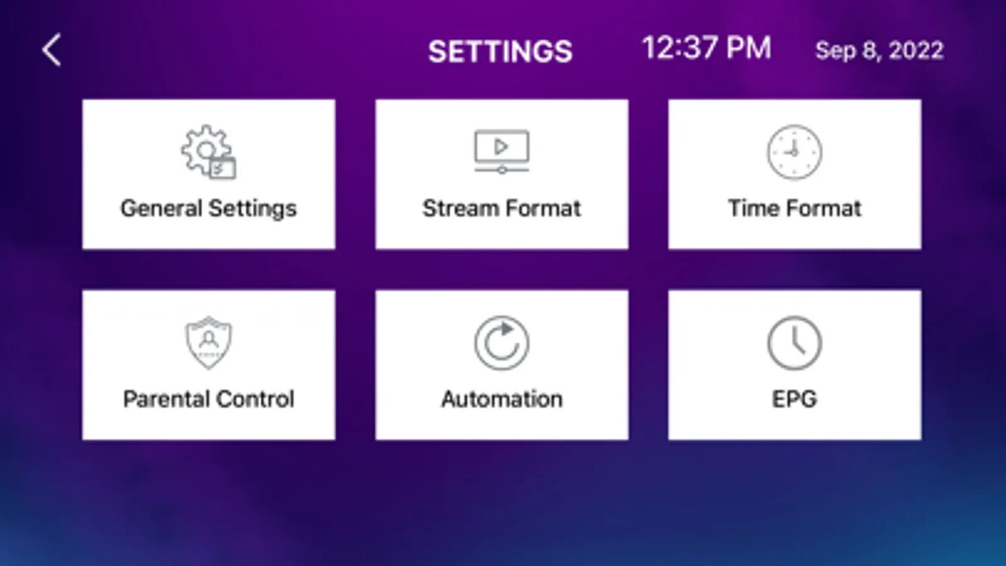Screen dimensions: 1006x566
Task: Open the General Settings label
Action: coord(208,208)
